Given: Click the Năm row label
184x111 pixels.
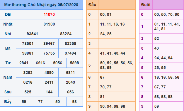Looking at the screenshot, I should pos(8,77).
